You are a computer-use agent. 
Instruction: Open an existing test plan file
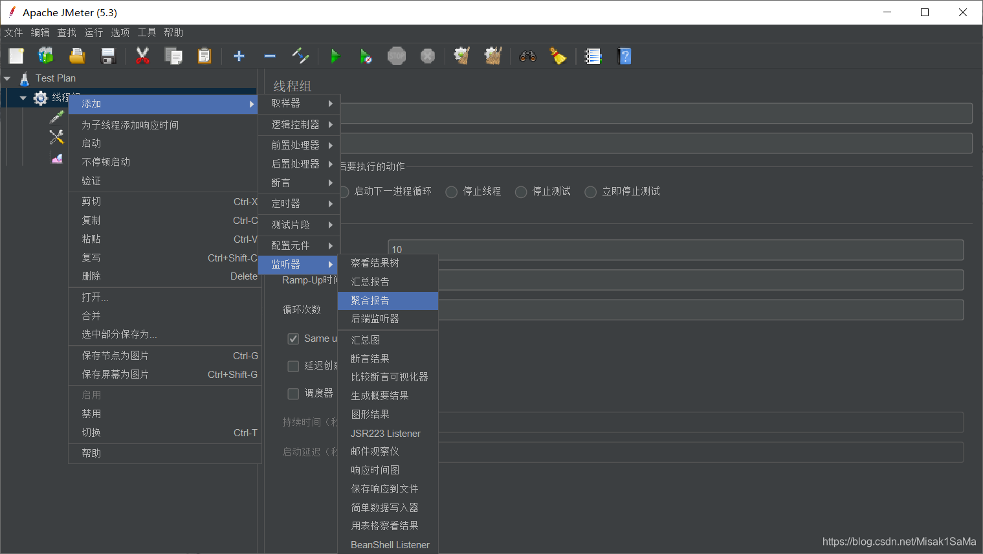tap(77, 56)
